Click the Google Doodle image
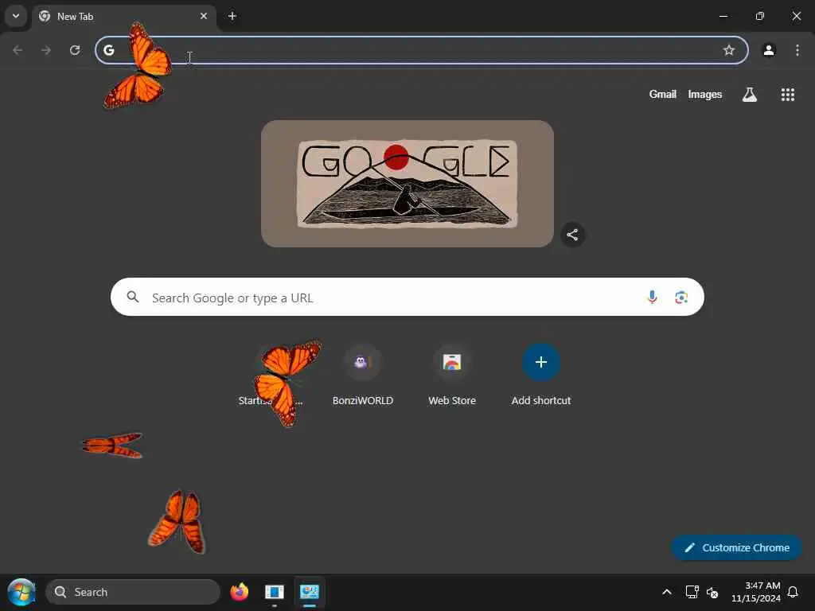815x611 pixels. (x=407, y=184)
